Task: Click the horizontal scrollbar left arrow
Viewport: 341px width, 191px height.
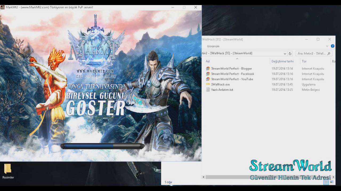Action: (x=204, y=177)
